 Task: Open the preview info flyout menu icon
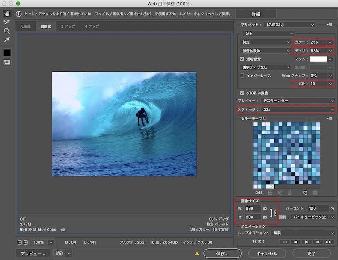(x=63, y=230)
